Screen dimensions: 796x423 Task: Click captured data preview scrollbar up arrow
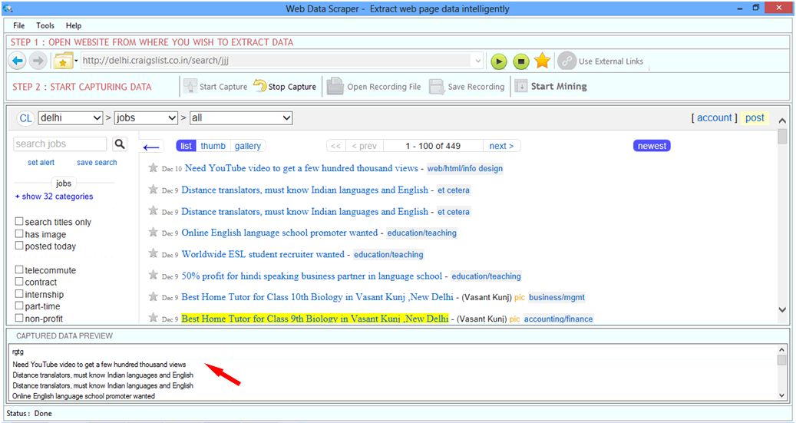pyautogui.click(x=781, y=350)
